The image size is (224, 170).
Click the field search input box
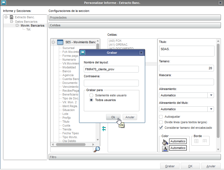(72, 150)
